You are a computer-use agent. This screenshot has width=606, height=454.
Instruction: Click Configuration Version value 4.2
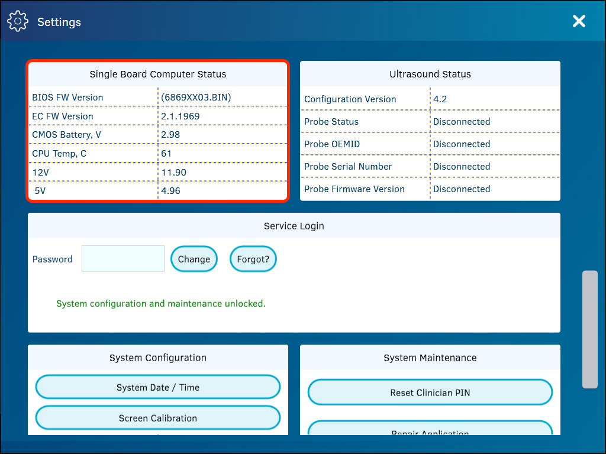[x=440, y=99]
